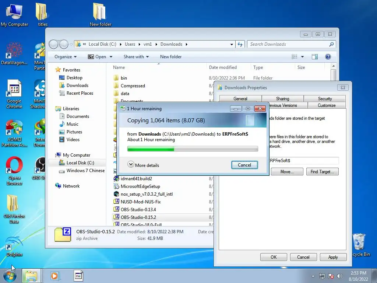This screenshot has height=283, width=377.
Task: Expand More details in copy dialog
Action: tap(143, 165)
